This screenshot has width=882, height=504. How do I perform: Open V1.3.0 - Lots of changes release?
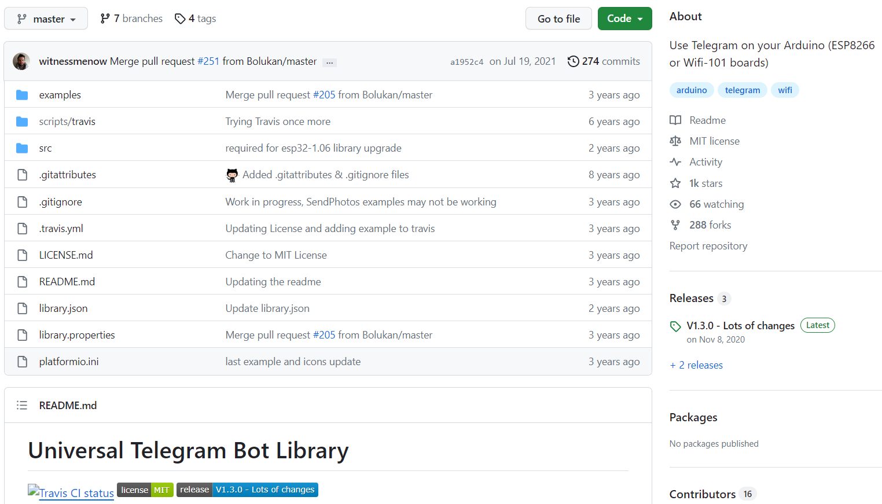coord(740,326)
